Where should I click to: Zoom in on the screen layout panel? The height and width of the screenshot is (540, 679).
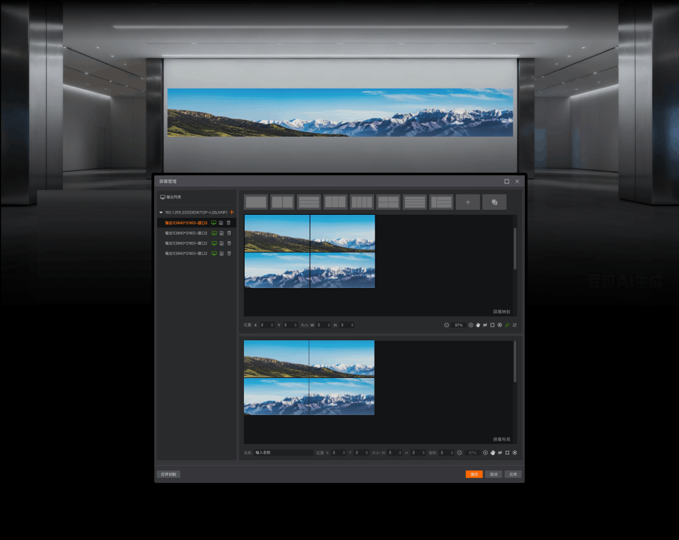pos(485,453)
